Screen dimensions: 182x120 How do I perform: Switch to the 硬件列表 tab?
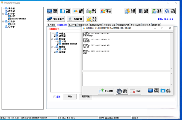click(156, 25)
